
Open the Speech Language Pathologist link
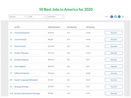click(26, 80)
